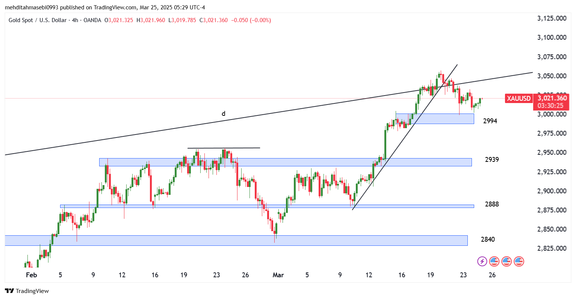Click the low value L3,019.785
This screenshot has width=576, height=299.
pos(182,20)
